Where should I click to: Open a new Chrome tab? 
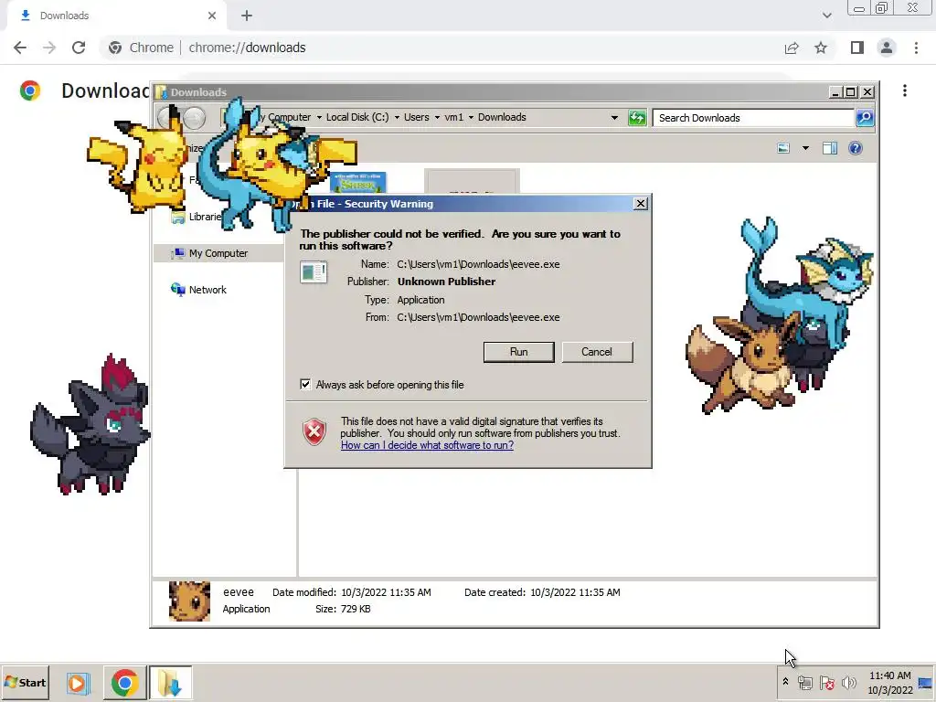(x=247, y=16)
